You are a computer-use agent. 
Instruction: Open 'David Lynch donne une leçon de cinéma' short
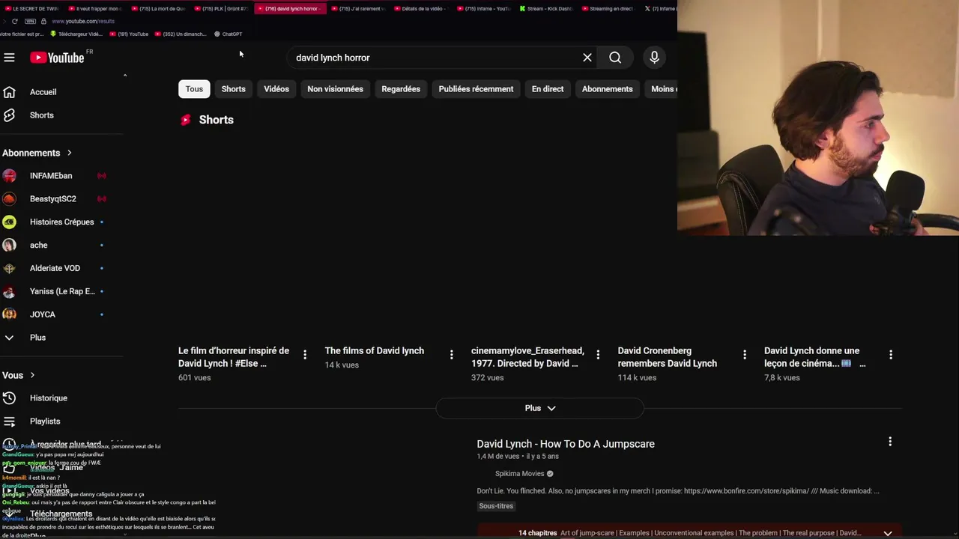coord(815,357)
